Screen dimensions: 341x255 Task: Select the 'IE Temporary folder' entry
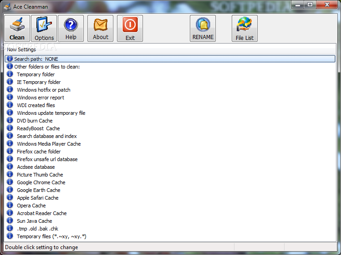pyautogui.click(x=39, y=82)
